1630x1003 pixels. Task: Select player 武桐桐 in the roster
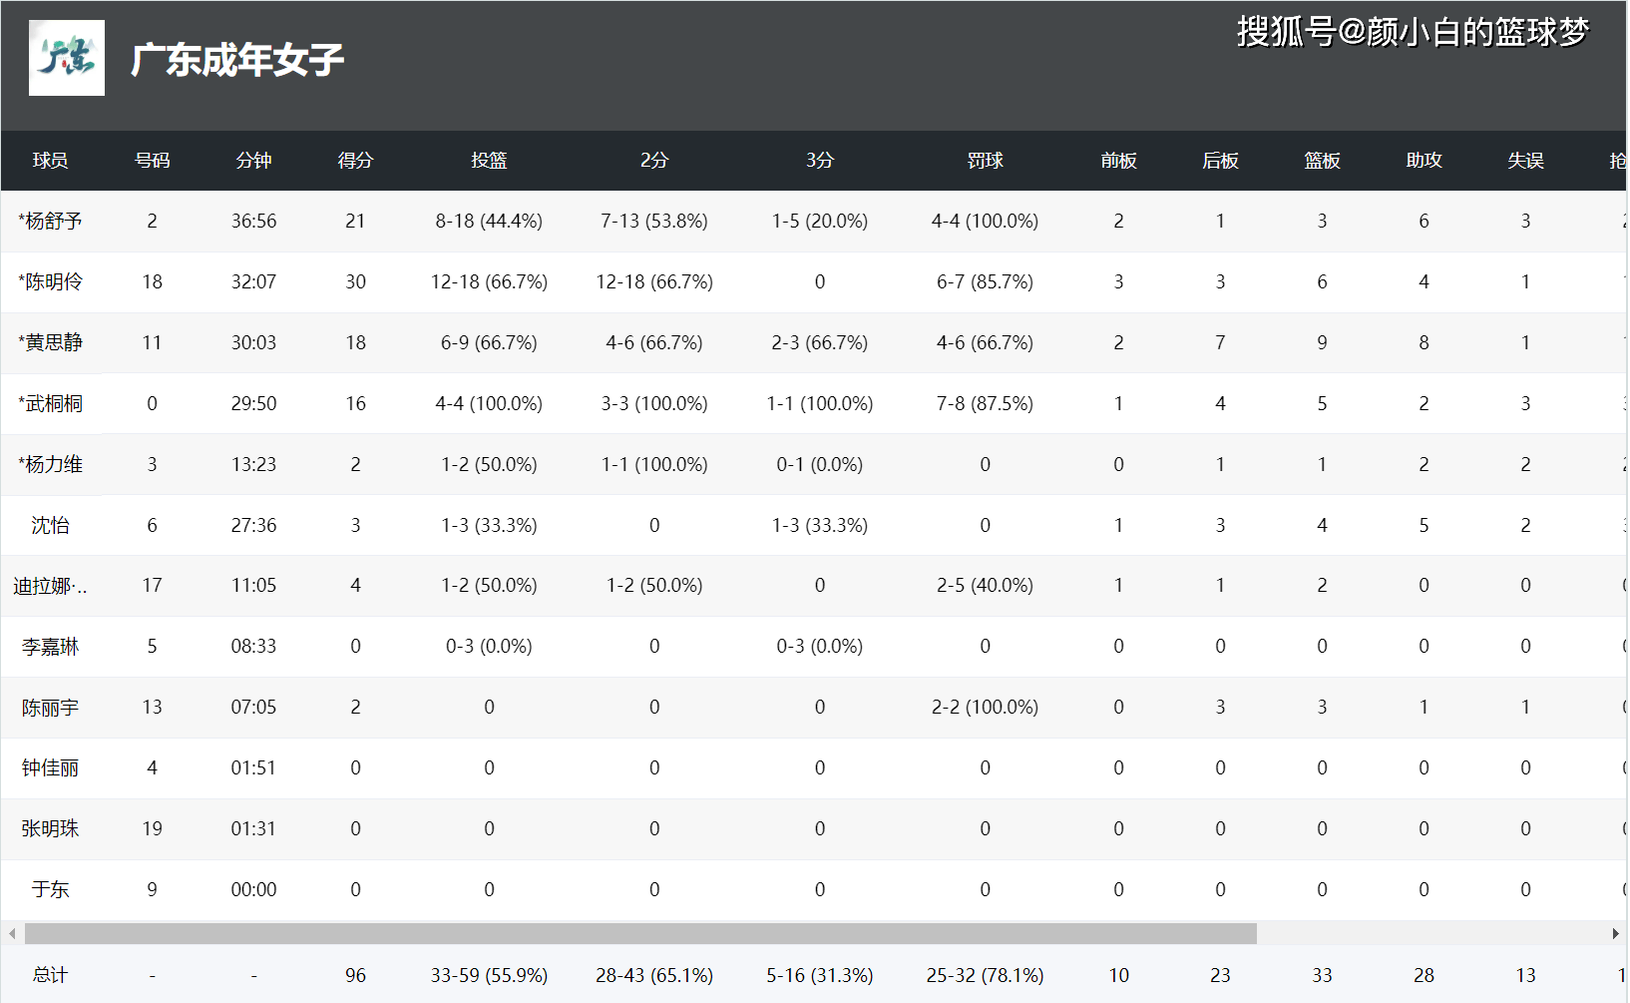(50, 404)
